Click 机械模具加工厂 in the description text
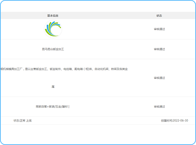The width and height of the screenshot is (196, 145). (x=12, y=69)
